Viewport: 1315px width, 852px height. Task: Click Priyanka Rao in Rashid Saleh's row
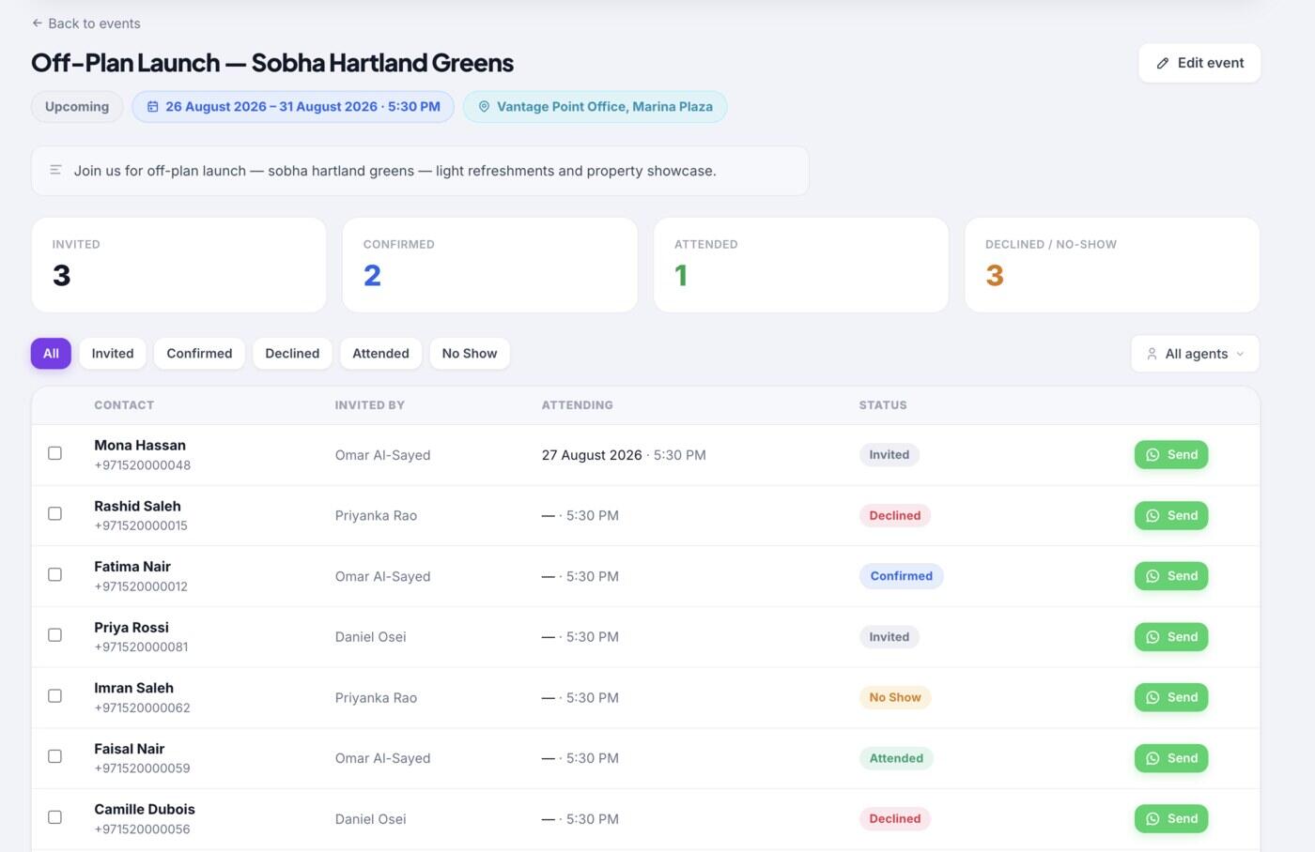[x=376, y=516]
